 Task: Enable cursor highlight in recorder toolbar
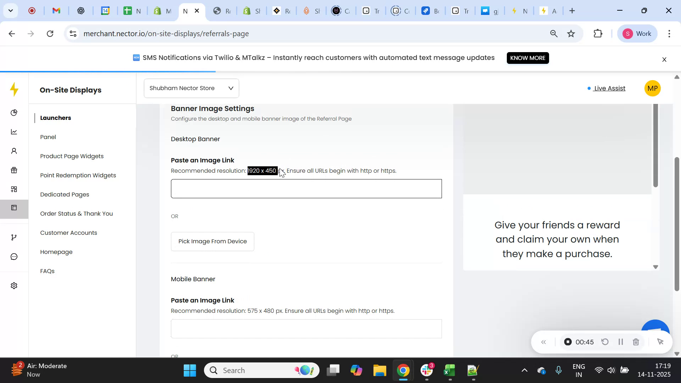point(660,342)
